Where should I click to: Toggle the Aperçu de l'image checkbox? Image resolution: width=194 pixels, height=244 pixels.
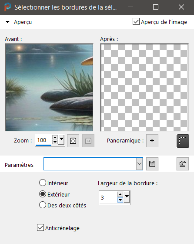[x=136, y=21]
